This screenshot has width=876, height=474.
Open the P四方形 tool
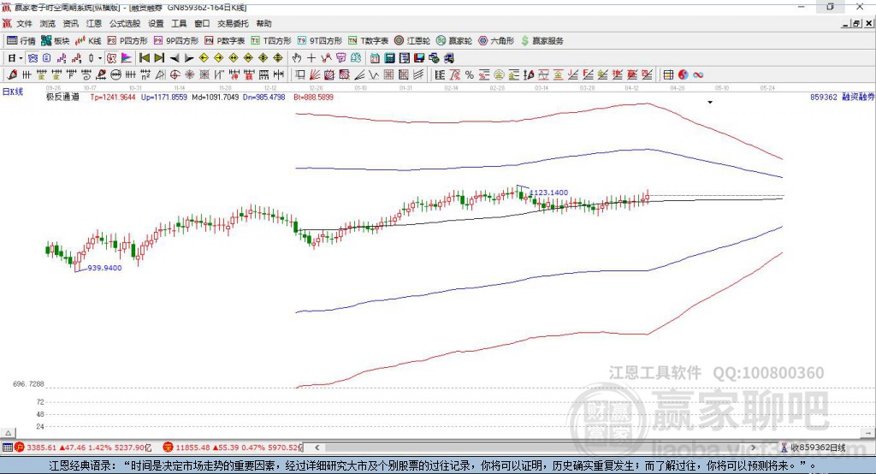point(127,41)
